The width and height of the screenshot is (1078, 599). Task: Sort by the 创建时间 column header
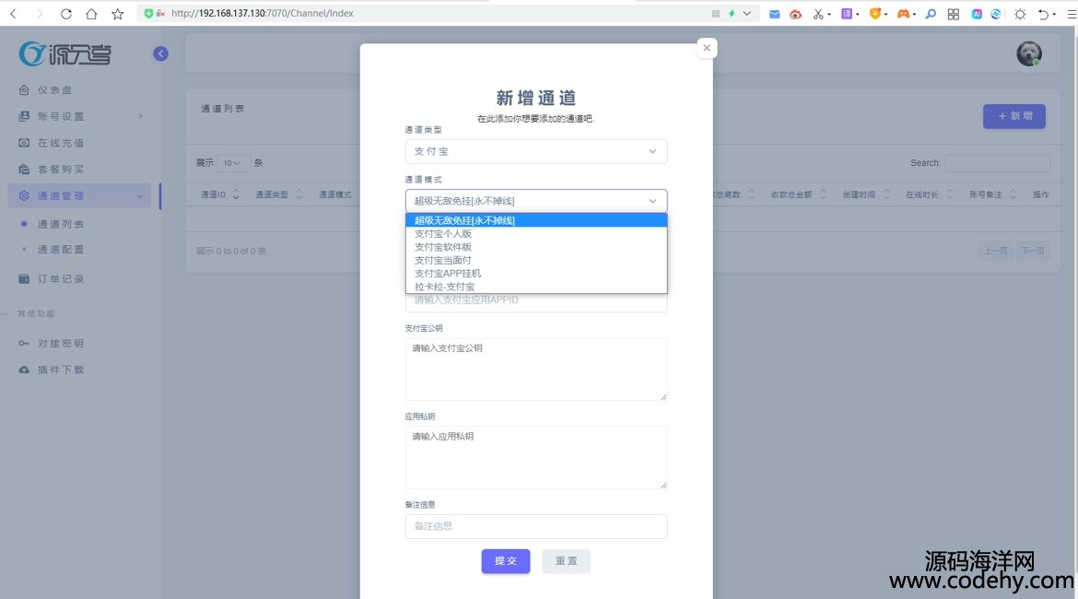click(865, 194)
